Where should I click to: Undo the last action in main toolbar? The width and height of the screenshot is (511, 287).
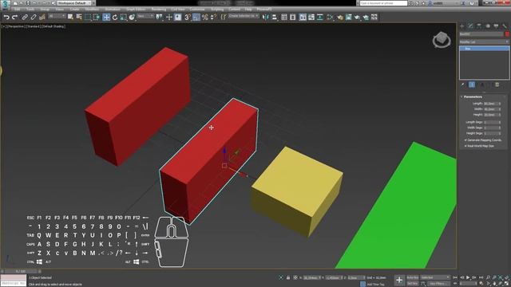tap(6, 18)
